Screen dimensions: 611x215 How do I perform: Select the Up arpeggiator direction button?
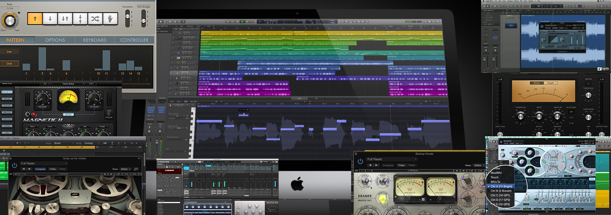35,19
